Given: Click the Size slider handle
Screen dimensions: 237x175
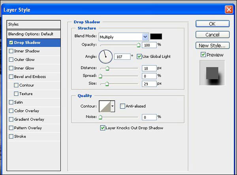Looking at the screenshot, I should tap(107, 84).
